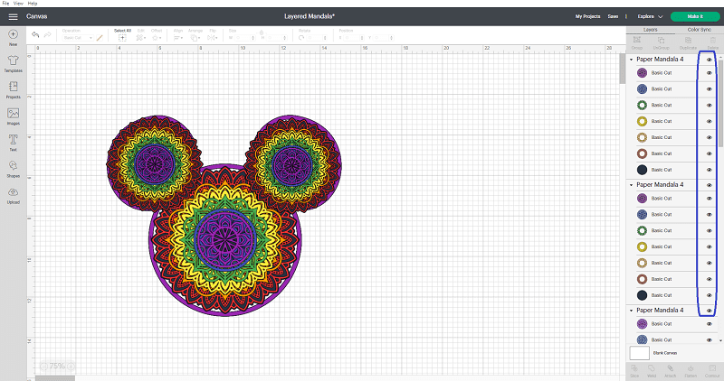Collapse the topmost Paper Mandala 4 group
This screenshot has height=381, width=724.
(x=631, y=60)
